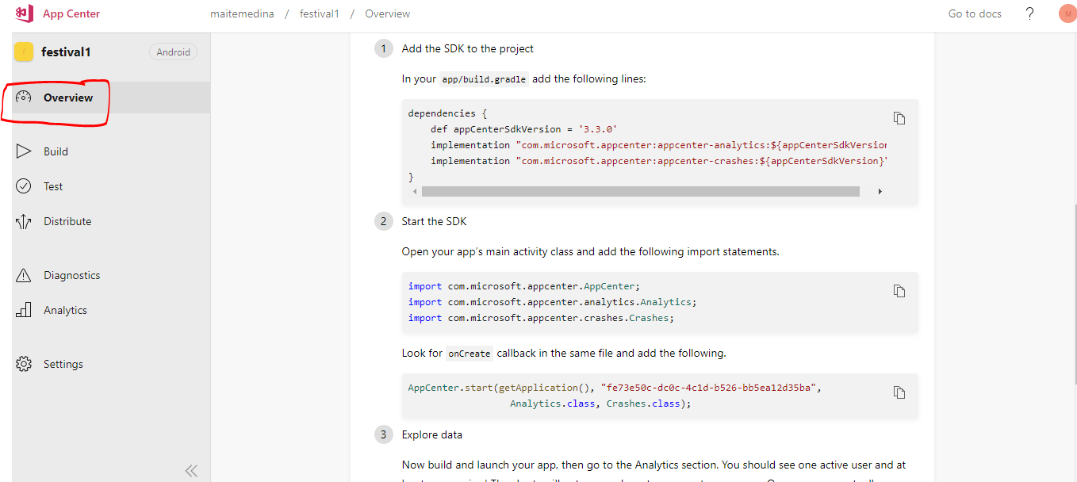Screen dimensions: 1077x482
Task: Click the app secret string in code
Action: [x=709, y=388]
